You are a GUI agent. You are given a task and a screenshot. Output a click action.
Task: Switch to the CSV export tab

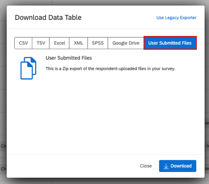pyautogui.click(x=23, y=43)
